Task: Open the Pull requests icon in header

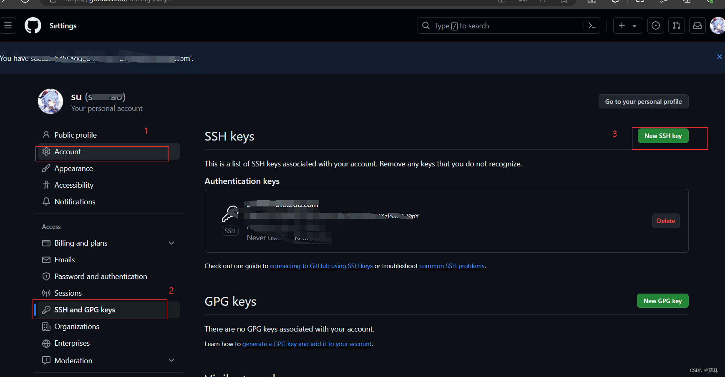Action: click(677, 26)
